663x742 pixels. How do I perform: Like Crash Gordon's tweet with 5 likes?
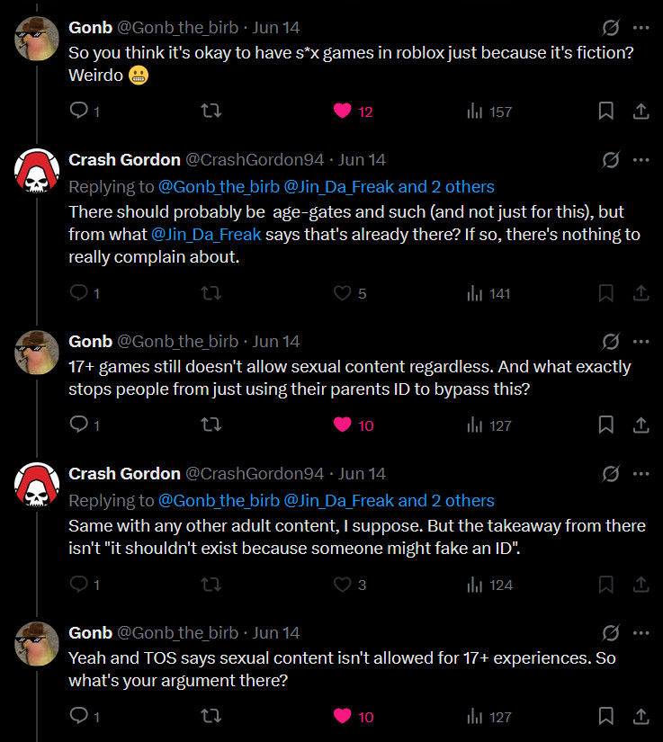click(343, 293)
